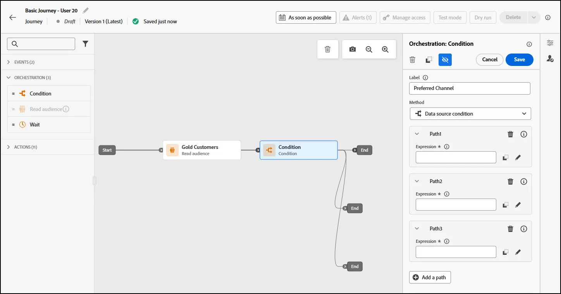Click the back arrow beside the journey title
The height and width of the screenshot is (294, 561).
click(13, 17)
